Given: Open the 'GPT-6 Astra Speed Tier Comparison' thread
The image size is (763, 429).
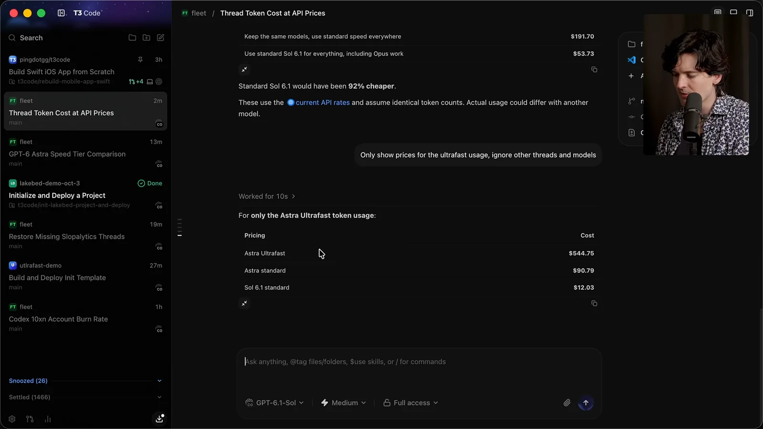Looking at the screenshot, I should pos(85,153).
